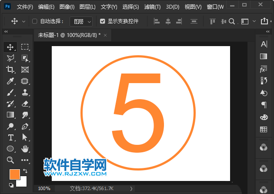Screen dimensions: 274x194
Task: Uncheck the 显示变换控件 checkbox
Action: [x=102, y=21]
